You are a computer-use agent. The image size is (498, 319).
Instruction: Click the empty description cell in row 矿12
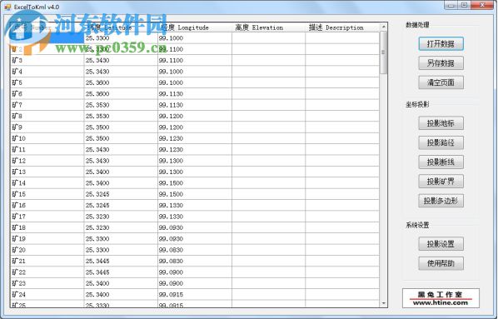click(x=342, y=161)
